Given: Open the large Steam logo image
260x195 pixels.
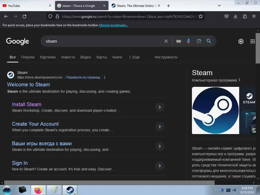Looking at the screenshot, I should click(215, 110).
